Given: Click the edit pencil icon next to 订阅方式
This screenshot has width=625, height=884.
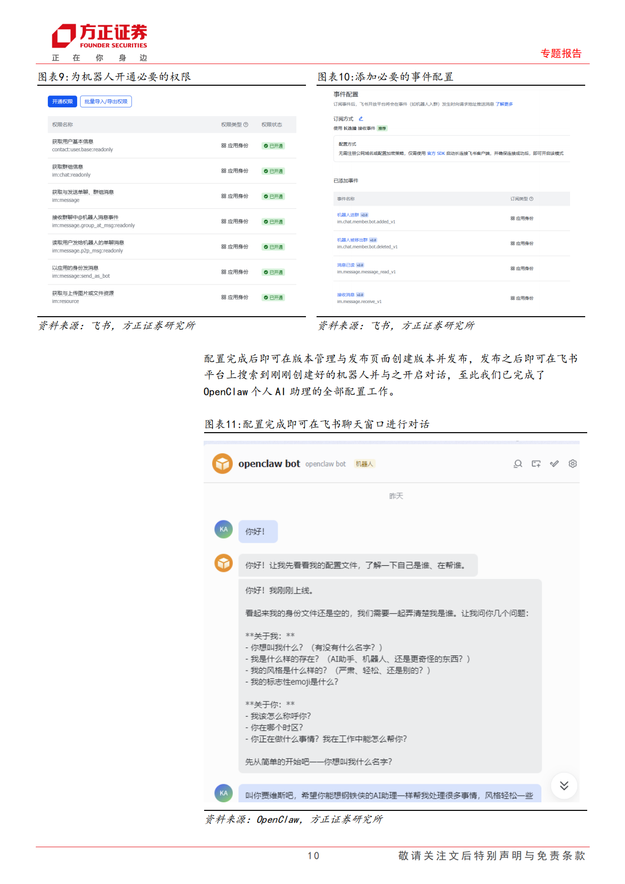Looking at the screenshot, I should tap(361, 119).
